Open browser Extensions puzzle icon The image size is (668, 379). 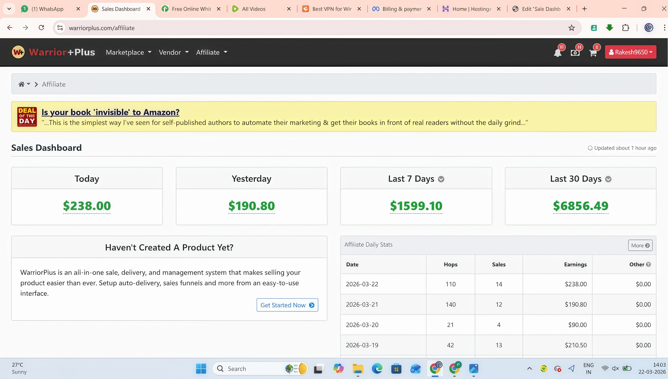625,28
